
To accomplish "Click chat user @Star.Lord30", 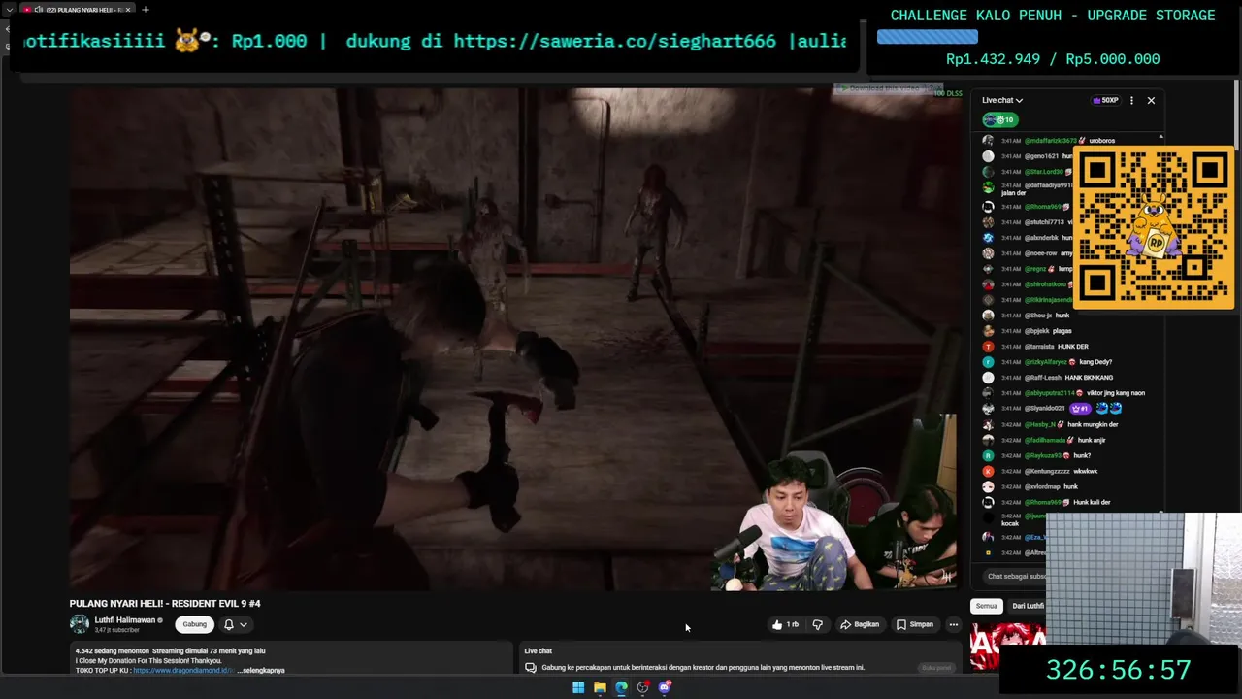I will tap(1044, 172).
